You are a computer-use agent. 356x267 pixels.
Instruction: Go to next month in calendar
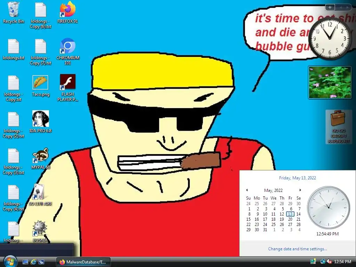pos(300,190)
